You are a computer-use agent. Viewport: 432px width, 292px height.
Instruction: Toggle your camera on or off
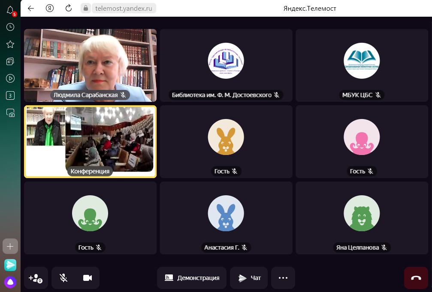pyautogui.click(x=88, y=278)
